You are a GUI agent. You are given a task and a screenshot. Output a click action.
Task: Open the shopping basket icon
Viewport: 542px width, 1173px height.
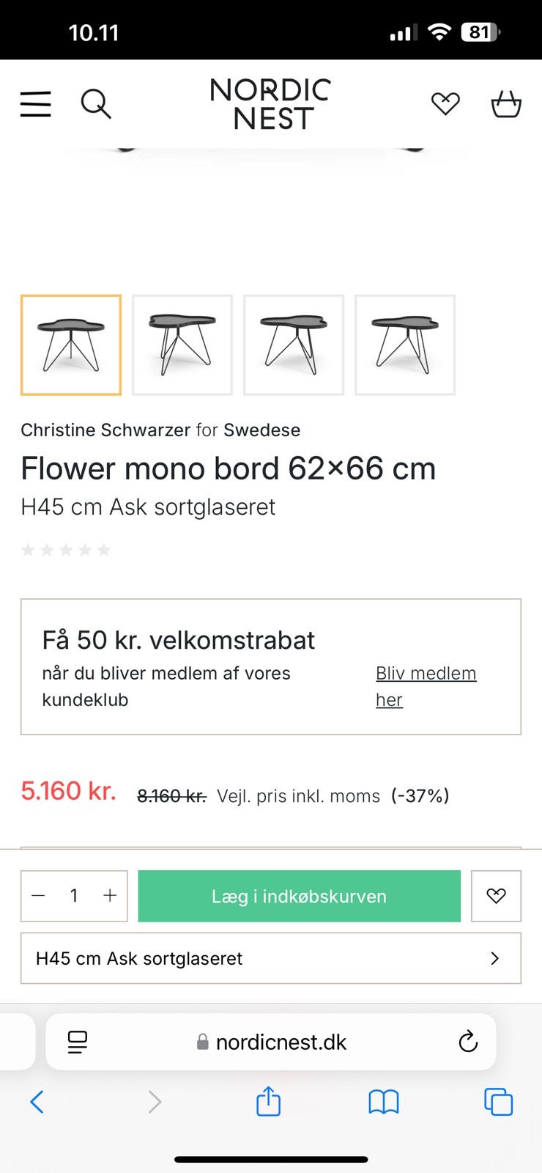505,104
